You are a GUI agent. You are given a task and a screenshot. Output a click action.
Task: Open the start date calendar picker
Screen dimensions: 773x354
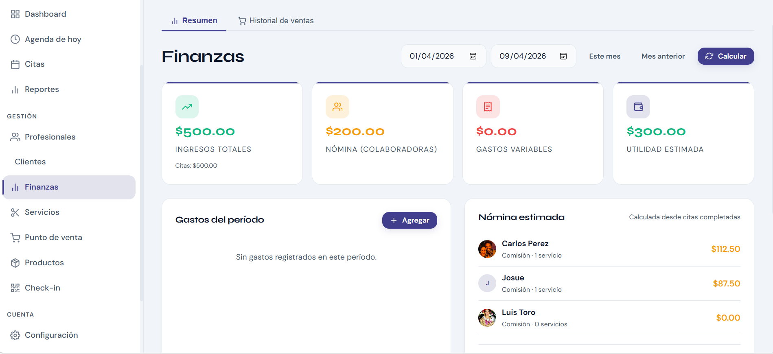pyautogui.click(x=473, y=56)
